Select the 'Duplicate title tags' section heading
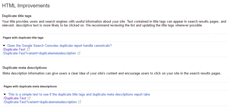Screen dimensions: 234x110 pos(17,16)
